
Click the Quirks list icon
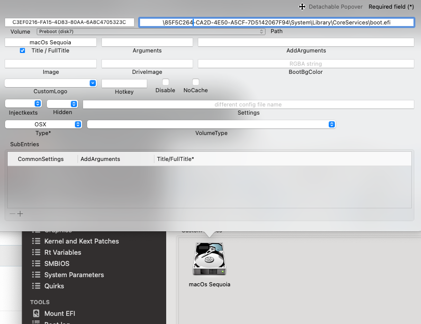click(36, 286)
